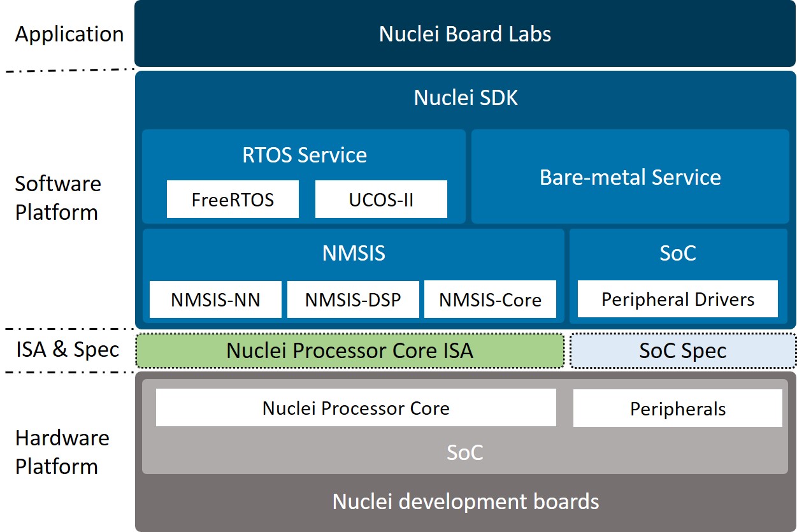
Task: Click the Nuclei Board Labs block
Action: point(465,34)
